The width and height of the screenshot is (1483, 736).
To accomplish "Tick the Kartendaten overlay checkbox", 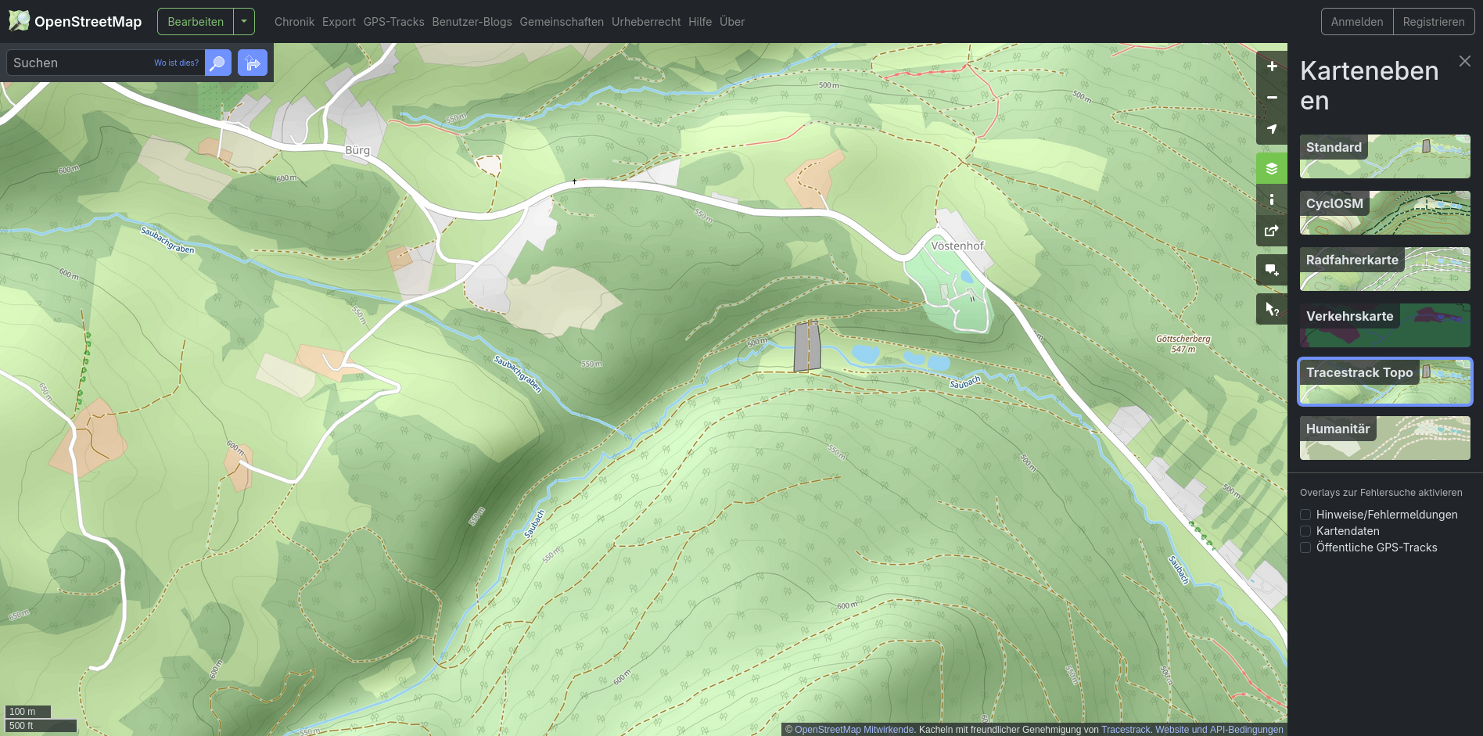I will (x=1305, y=531).
